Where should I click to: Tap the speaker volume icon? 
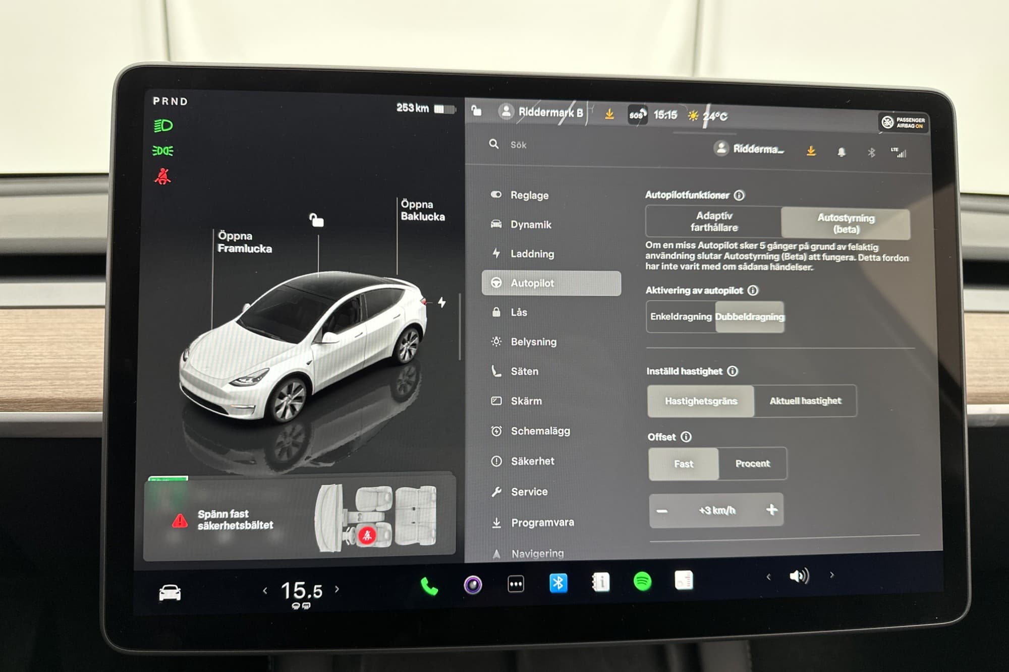[799, 576]
